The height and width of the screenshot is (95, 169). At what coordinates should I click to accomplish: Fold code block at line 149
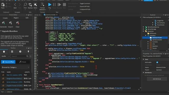37,49
